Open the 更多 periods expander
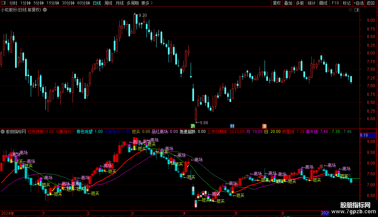This screenshot has width=378, height=217. 147,3
